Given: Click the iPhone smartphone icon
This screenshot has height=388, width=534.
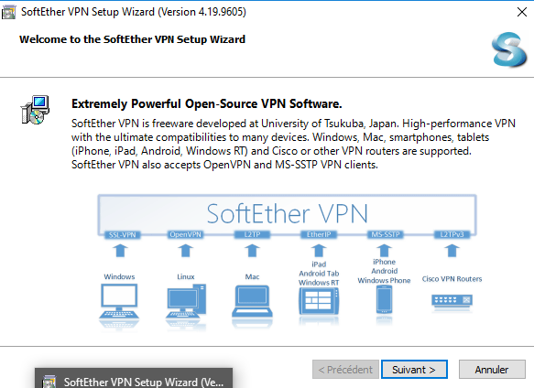Looking at the screenshot, I should click(x=384, y=299).
